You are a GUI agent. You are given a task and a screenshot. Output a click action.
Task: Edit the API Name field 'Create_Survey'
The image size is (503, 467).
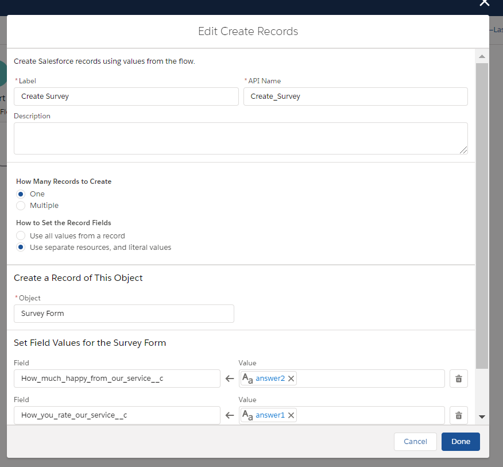(355, 97)
